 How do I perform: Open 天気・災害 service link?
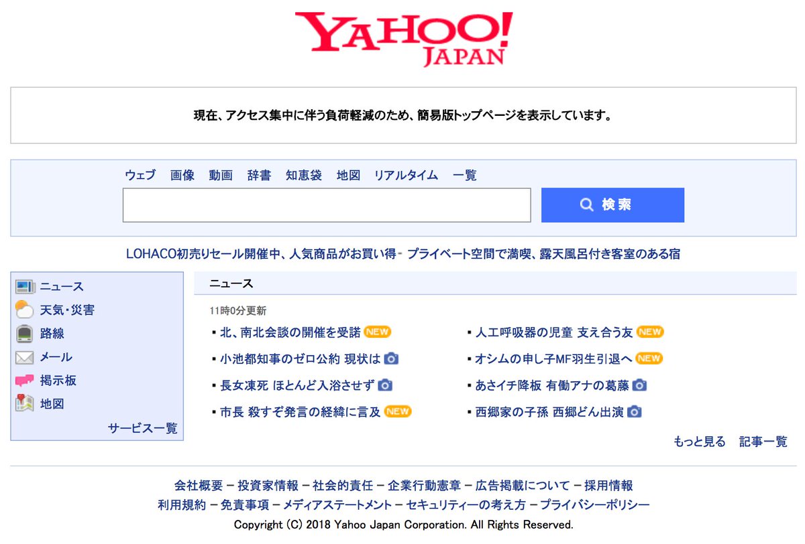click(67, 310)
